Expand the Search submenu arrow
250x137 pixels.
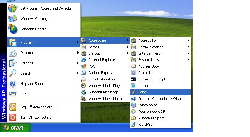coord(78,73)
